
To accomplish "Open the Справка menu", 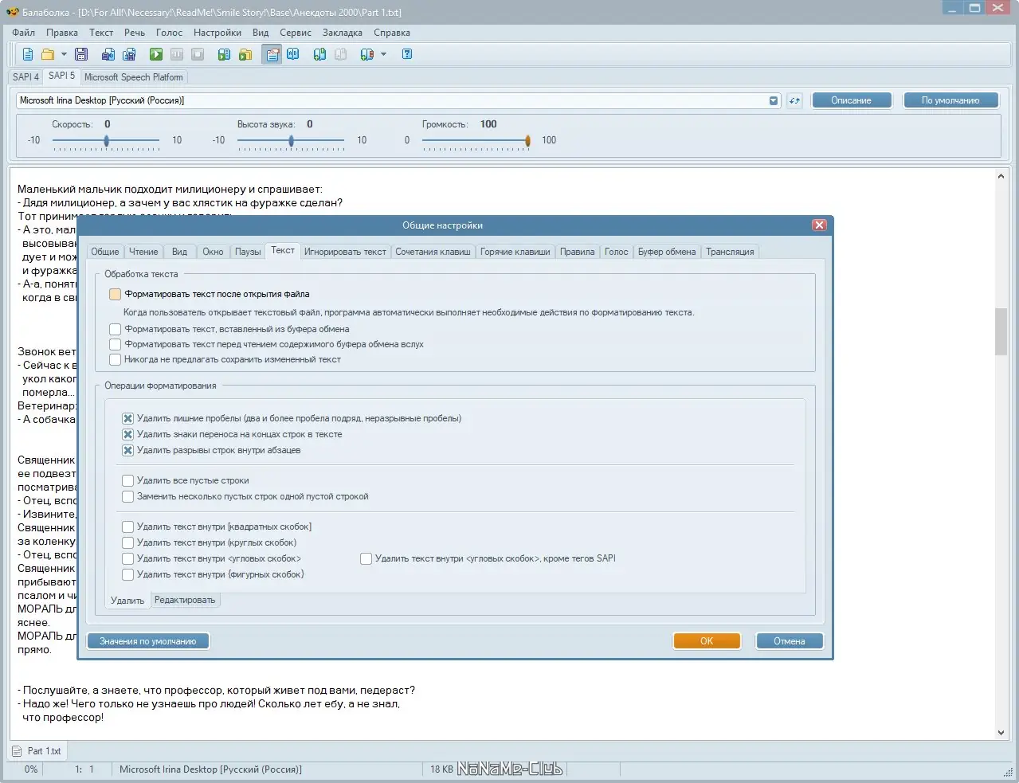I will [392, 33].
